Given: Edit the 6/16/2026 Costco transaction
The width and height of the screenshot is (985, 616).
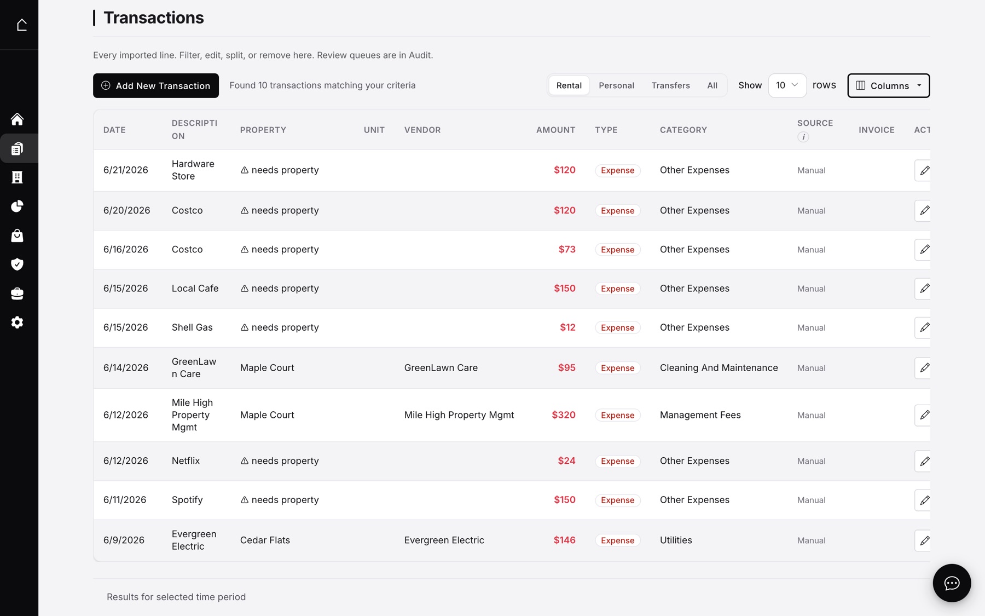Looking at the screenshot, I should pos(924,249).
